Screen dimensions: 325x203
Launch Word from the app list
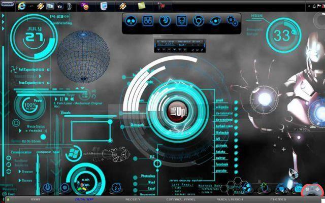pyautogui.click(x=151, y=182)
